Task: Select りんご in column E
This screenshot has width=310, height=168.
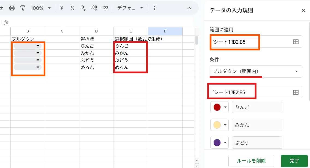Action: point(131,46)
